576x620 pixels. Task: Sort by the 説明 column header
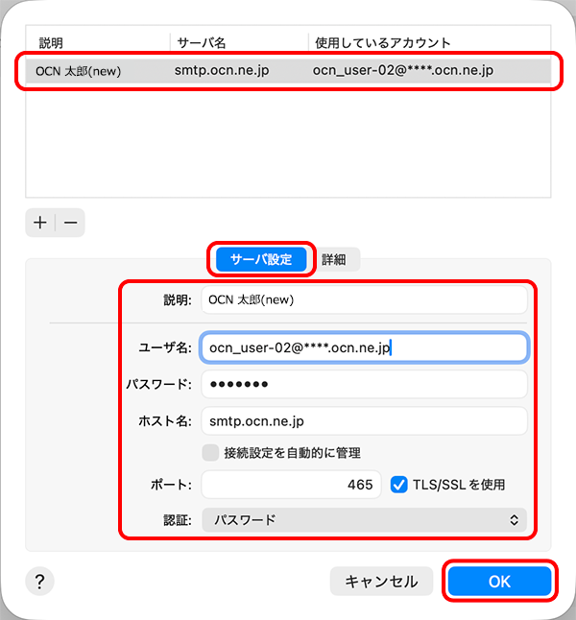[96, 43]
